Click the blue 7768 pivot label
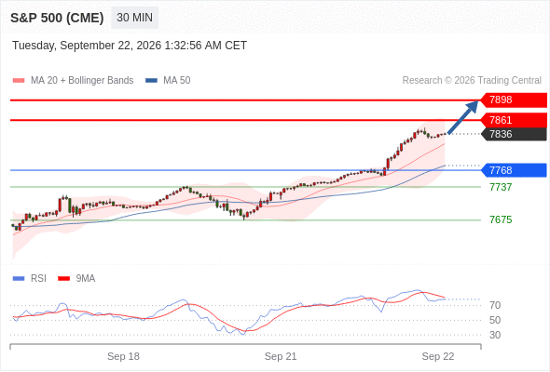 click(x=514, y=170)
